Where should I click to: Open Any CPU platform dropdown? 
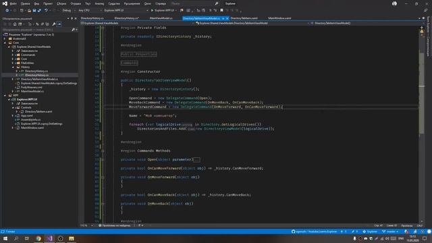(90, 11)
